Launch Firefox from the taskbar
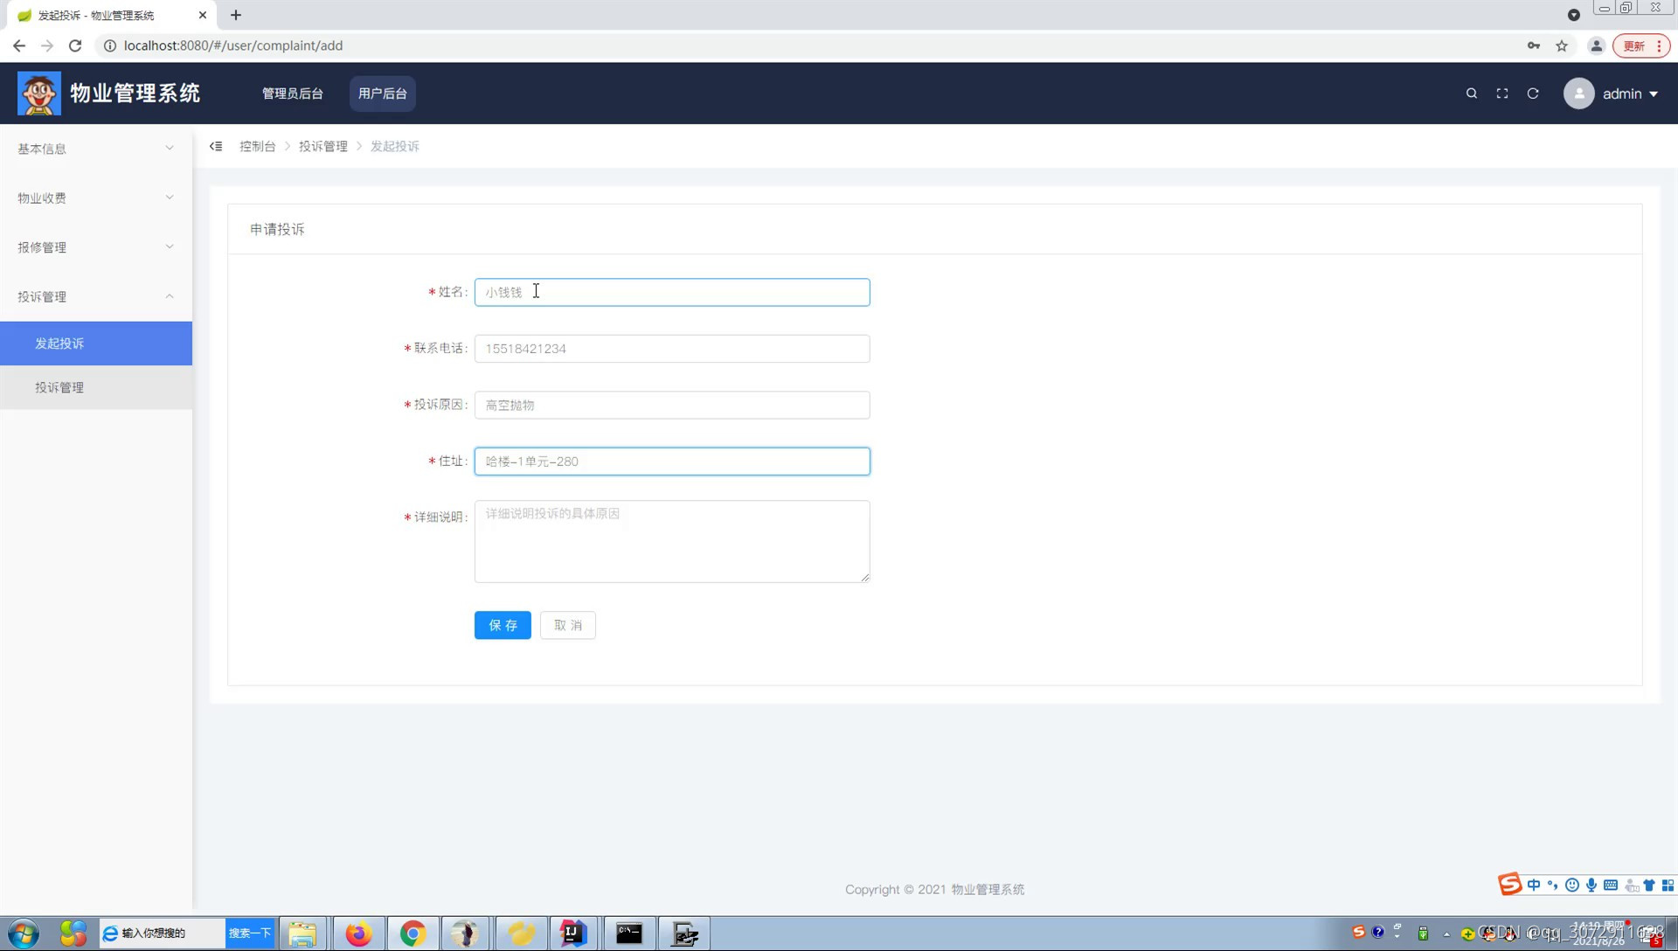 point(358,934)
